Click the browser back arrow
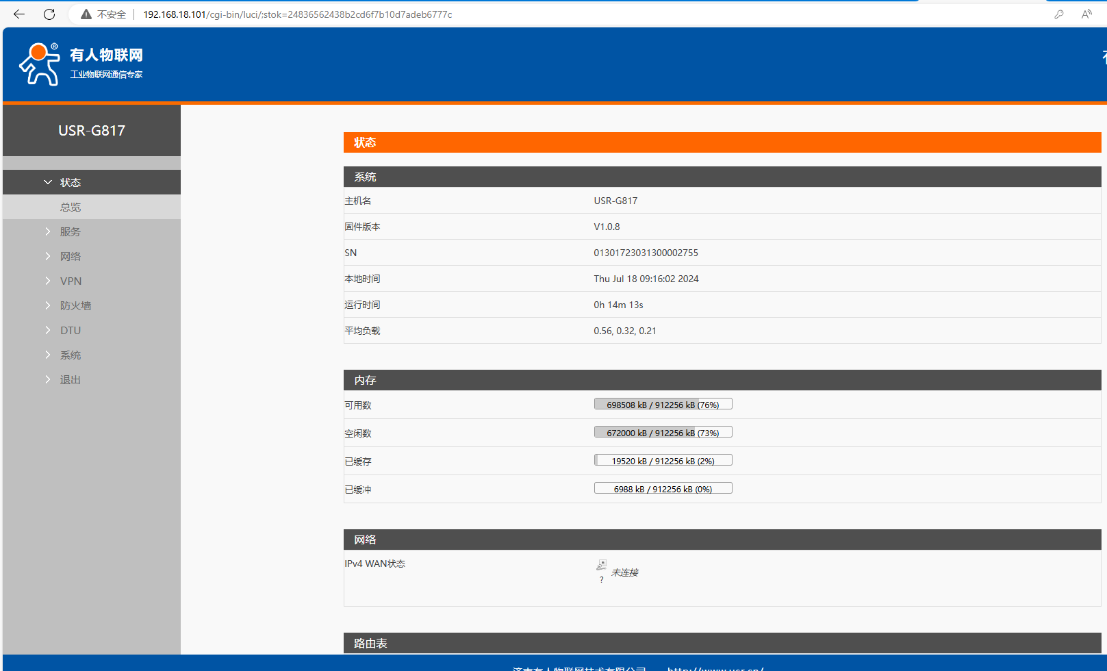1107x671 pixels. pos(19,14)
